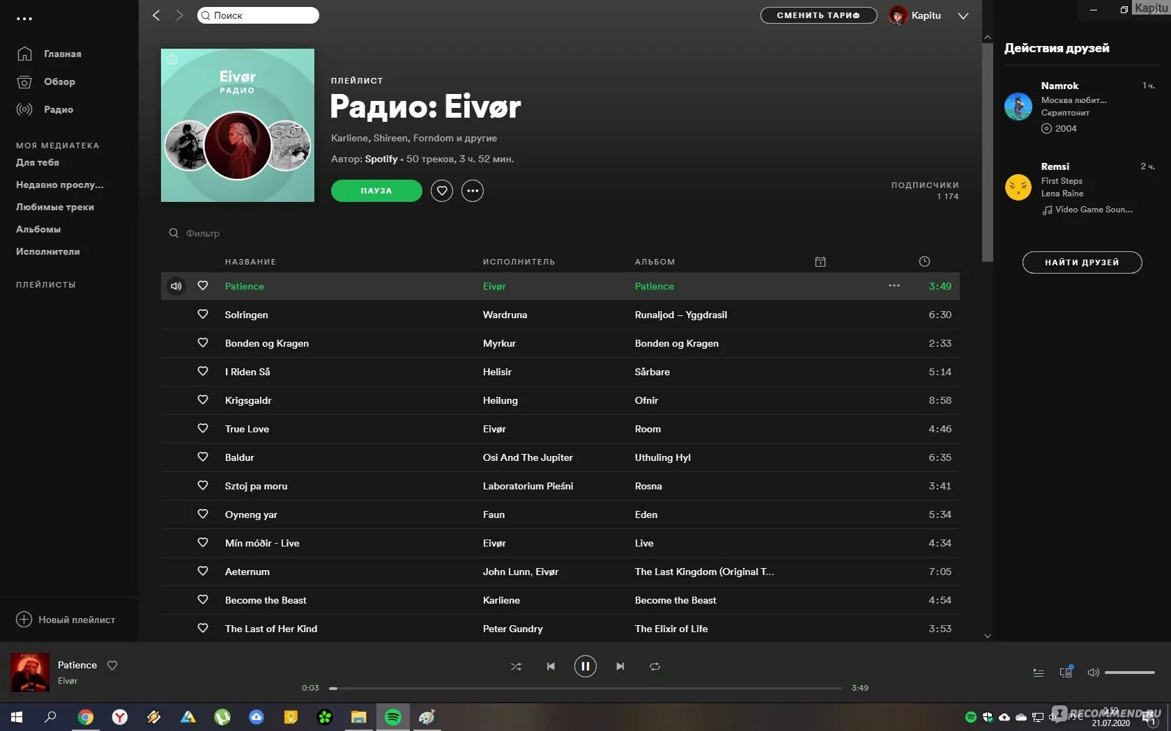The height and width of the screenshot is (731, 1171).
Task: Like the Oyneng yar track
Action: click(203, 514)
